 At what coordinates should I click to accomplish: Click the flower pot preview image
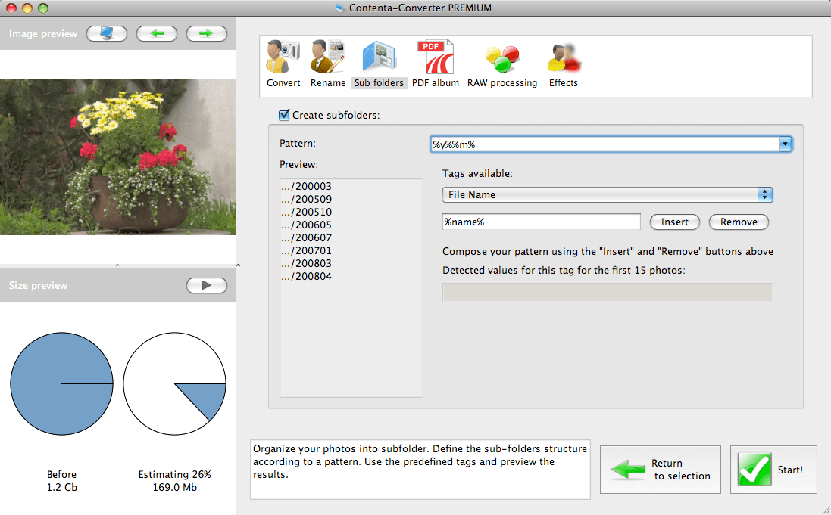coord(118,157)
